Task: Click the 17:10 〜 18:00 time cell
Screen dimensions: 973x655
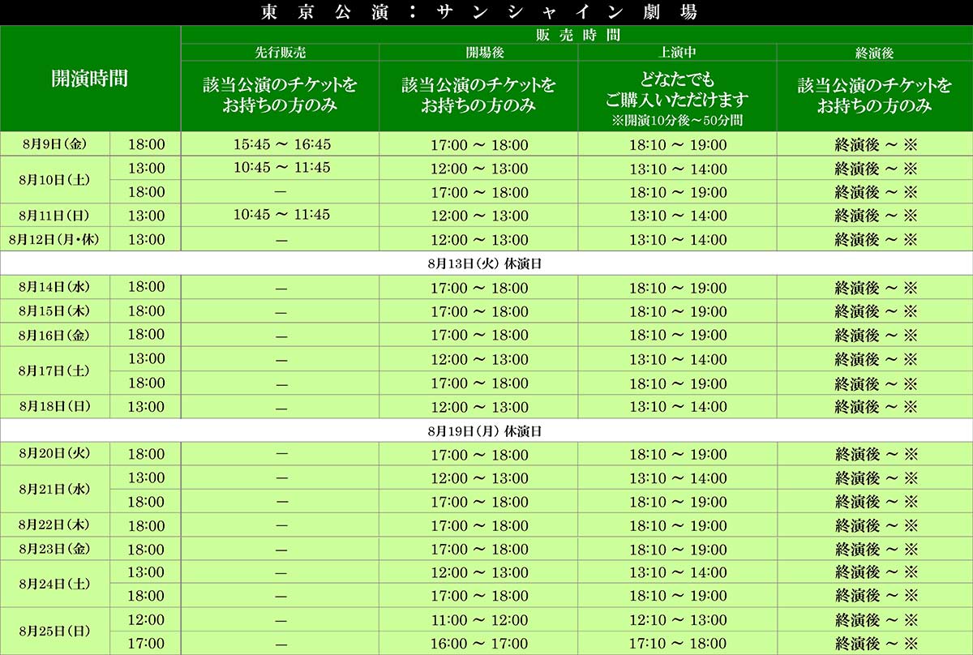Action: 678,644
